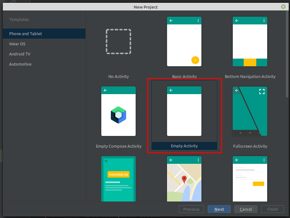Select the No Activity dashed placeholder template
This screenshot has width=290, height=218.
tap(118, 42)
